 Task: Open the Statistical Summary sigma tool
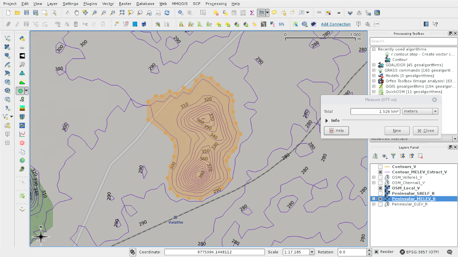tap(252, 13)
